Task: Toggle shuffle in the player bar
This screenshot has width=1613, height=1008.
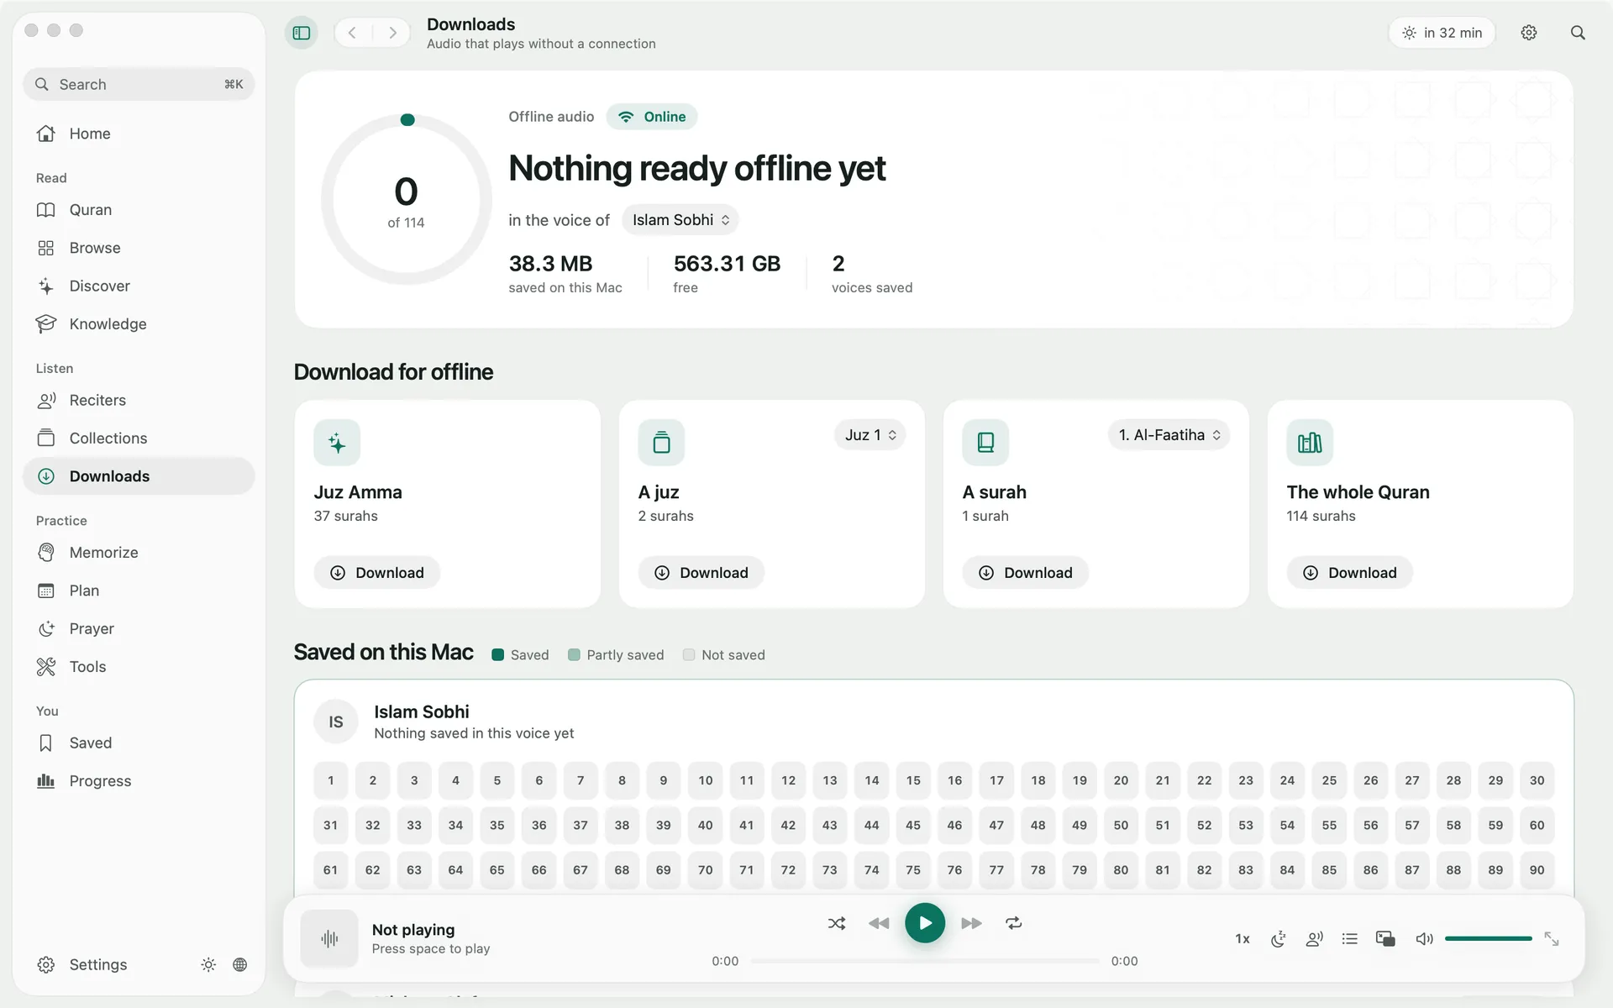Action: click(837, 923)
